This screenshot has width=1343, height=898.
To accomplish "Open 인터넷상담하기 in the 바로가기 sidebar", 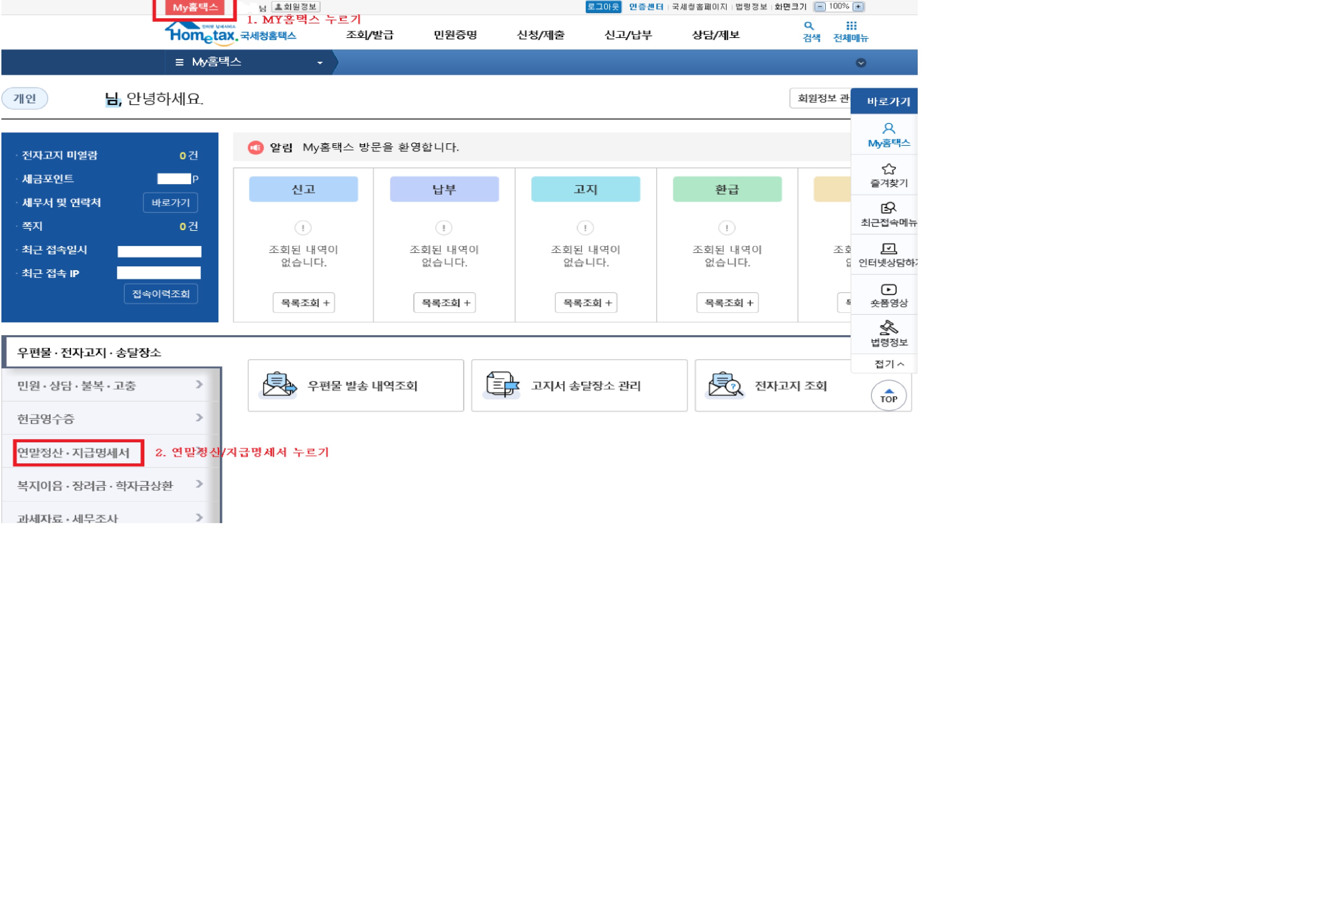I will tap(888, 255).
